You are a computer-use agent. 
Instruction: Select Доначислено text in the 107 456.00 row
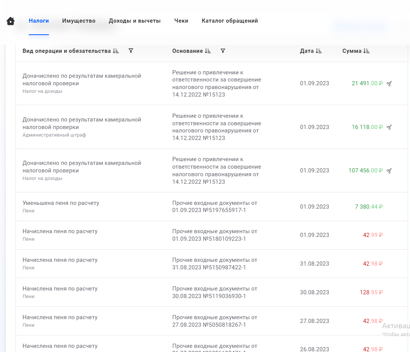click(82, 167)
